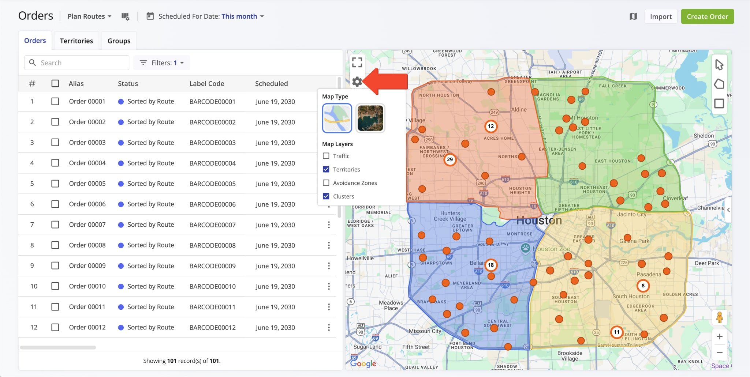The height and width of the screenshot is (377, 750).
Task: Click June 19, 2030 date for Order 00012
Action: pyautogui.click(x=275, y=327)
